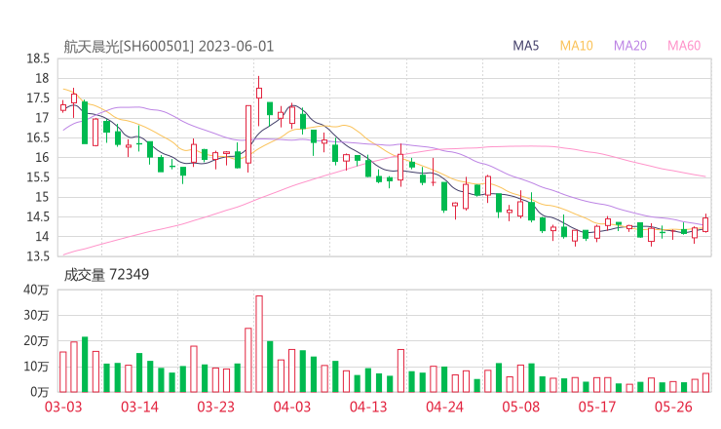Click the 30万 volume axis label

[36, 315]
